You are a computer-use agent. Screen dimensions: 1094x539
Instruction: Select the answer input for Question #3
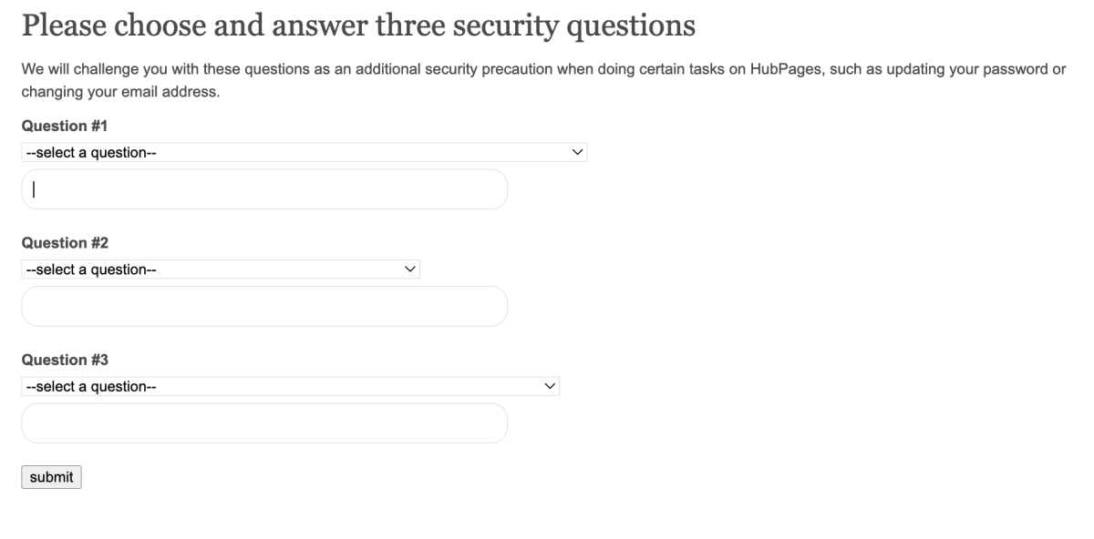pyautogui.click(x=263, y=423)
